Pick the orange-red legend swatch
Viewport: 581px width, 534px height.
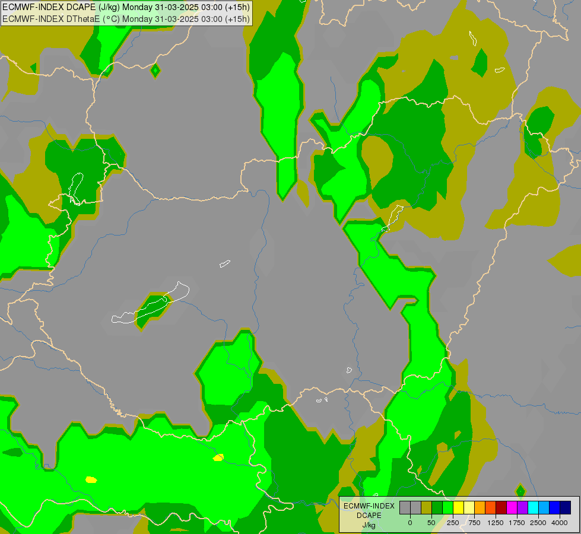coord(491,507)
